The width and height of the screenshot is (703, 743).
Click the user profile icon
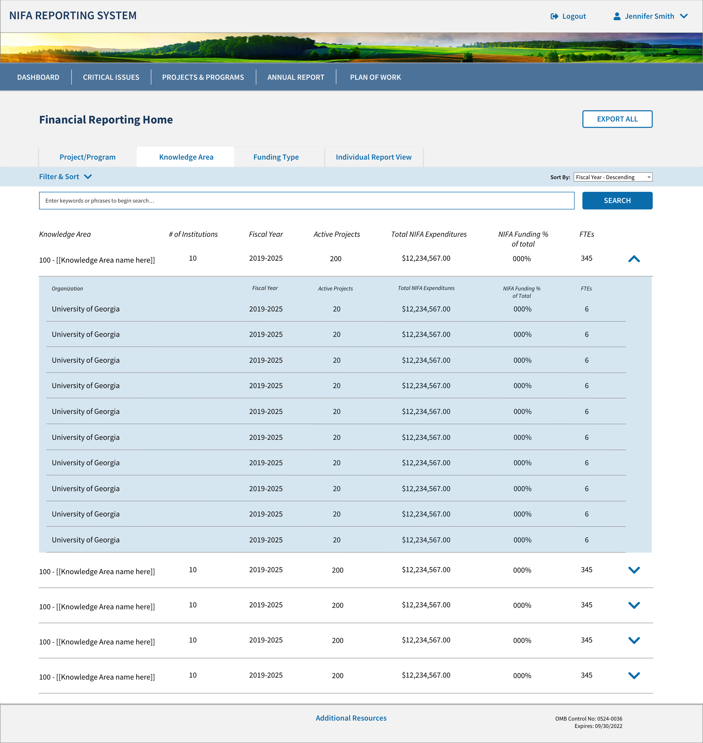pyautogui.click(x=616, y=17)
